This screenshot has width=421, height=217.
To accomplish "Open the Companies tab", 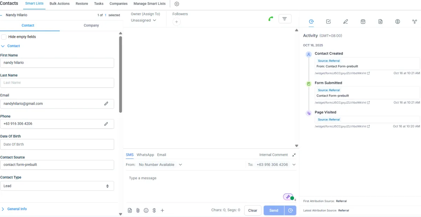I will click(x=119, y=3).
